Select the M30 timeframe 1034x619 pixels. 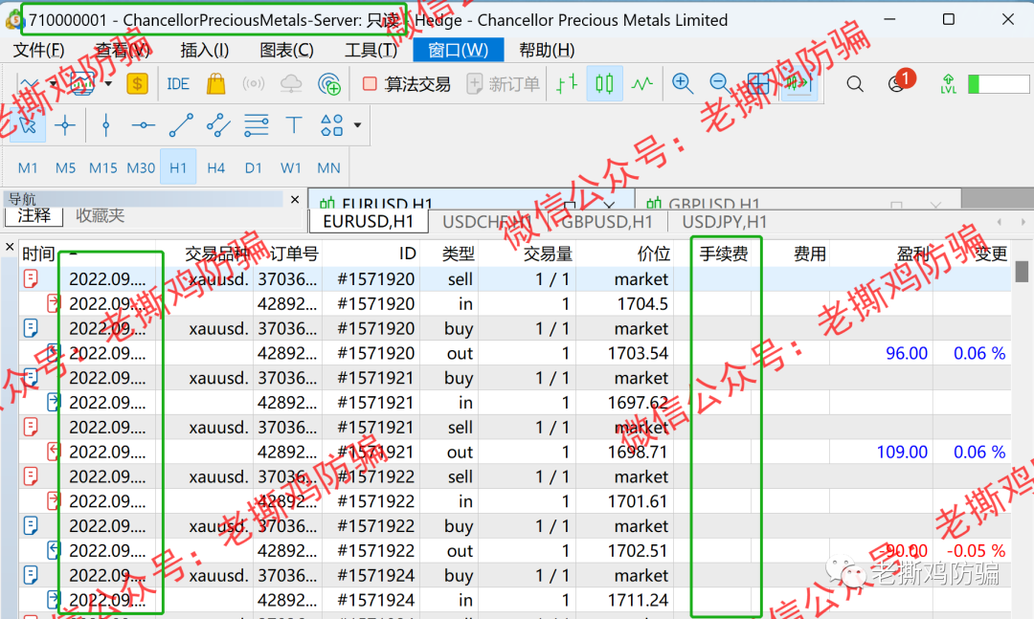pos(141,167)
